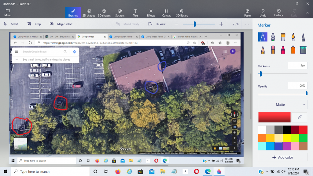Choose the Eraser brush
The image size is (313, 176).
[272, 49]
